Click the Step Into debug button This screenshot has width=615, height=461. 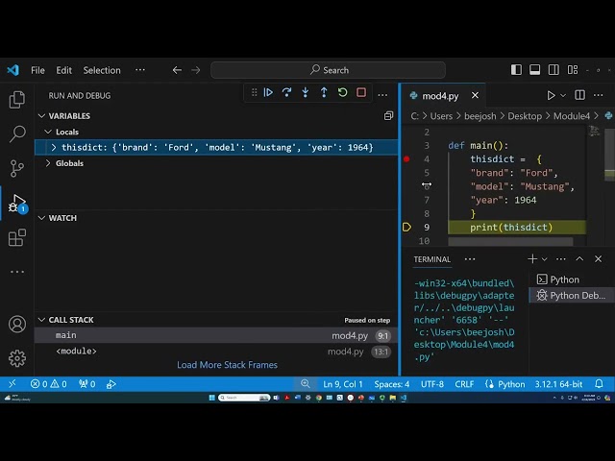click(x=306, y=92)
